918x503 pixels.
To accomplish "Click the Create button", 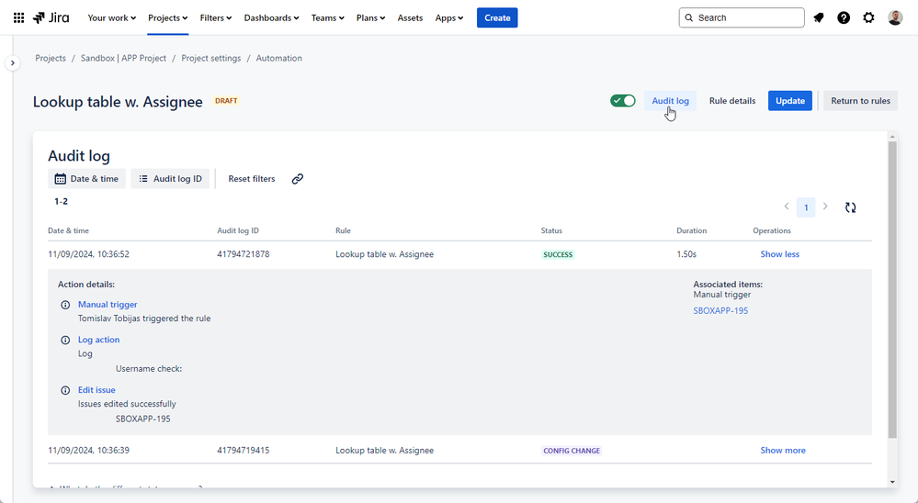I will coord(497,18).
